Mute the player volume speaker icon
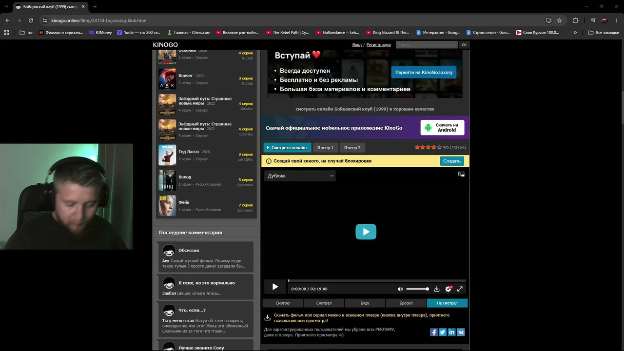 400,289
